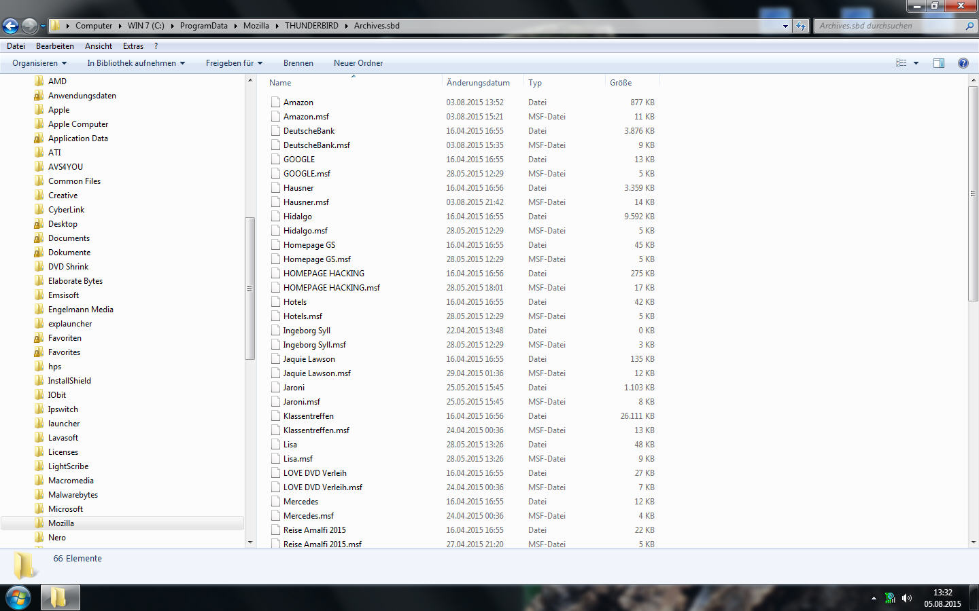
Task: Open the tray clock showing 13:32
Action: tap(942, 598)
